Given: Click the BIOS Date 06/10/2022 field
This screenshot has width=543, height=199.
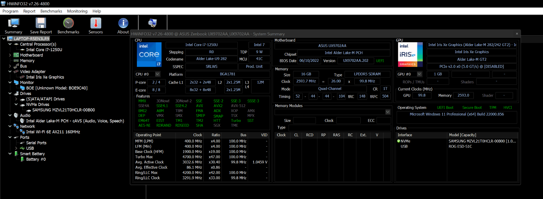Looking at the screenshot, I should point(309,60).
